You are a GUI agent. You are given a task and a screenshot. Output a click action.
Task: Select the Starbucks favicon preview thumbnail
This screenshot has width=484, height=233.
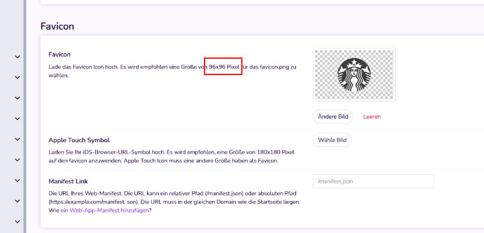click(x=354, y=74)
